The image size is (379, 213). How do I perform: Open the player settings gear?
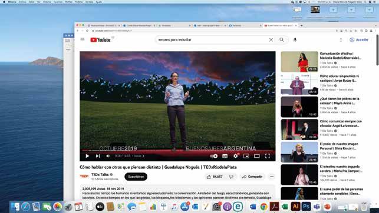pos(235,156)
